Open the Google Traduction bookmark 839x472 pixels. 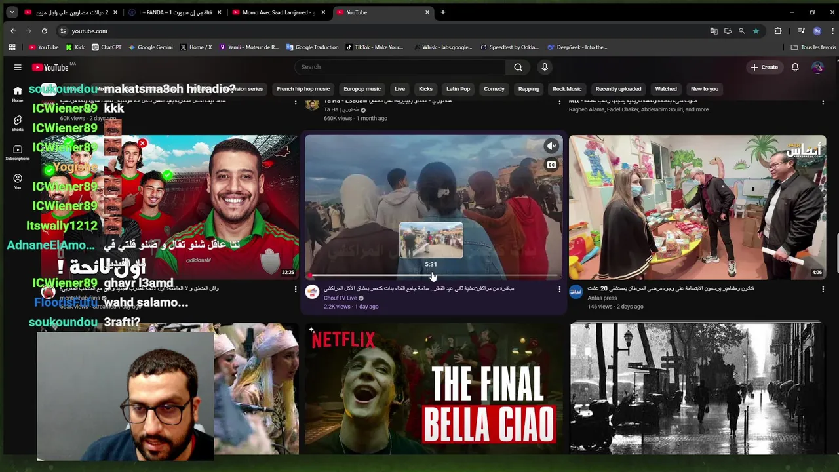click(x=312, y=47)
